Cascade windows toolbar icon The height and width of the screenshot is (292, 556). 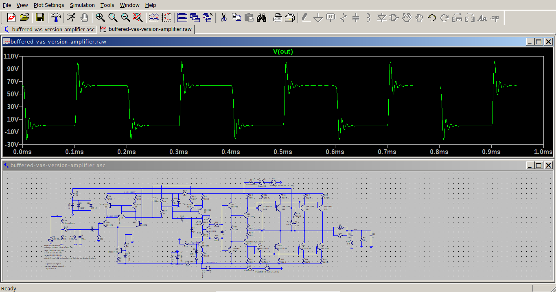195,17
